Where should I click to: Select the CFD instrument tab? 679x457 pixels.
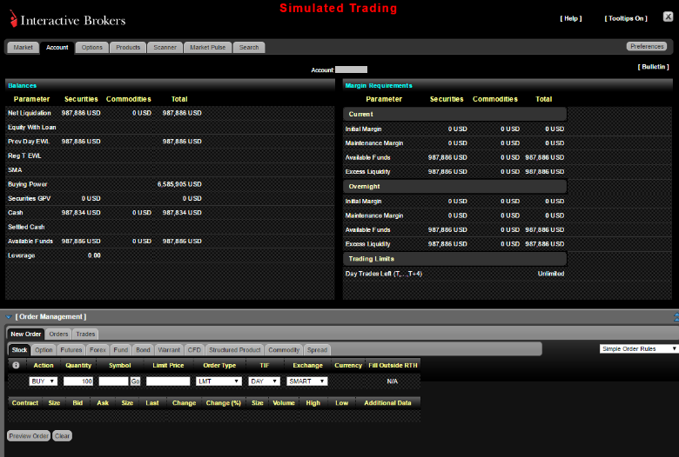pos(194,350)
